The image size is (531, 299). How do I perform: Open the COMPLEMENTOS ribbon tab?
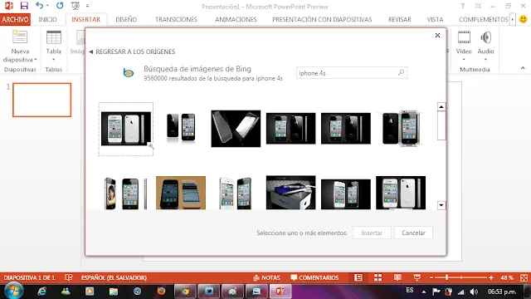[x=483, y=19]
